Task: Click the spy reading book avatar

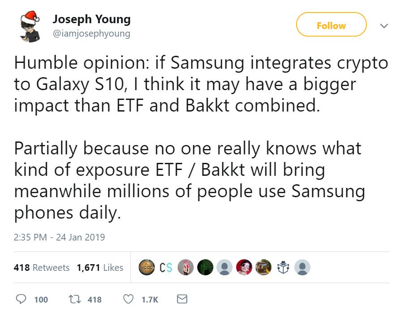Action: pos(283,267)
